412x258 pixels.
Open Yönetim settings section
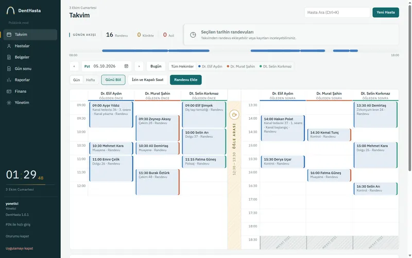[x=30, y=103]
